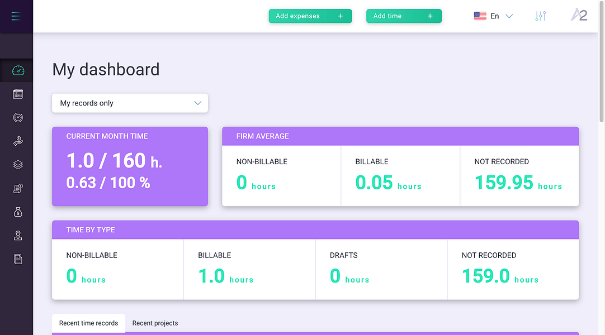Open the calendar icon in sidebar
The height and width of the screenshot is (335, 605).
pyautogui.click(x=18, y=94)
